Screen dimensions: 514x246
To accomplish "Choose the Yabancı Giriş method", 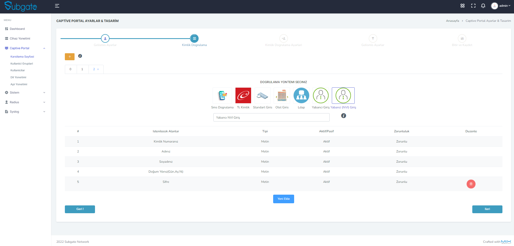I will pyautogui.click(x=321, y=95).
